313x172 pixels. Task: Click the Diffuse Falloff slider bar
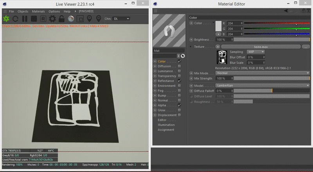(272, 91)
